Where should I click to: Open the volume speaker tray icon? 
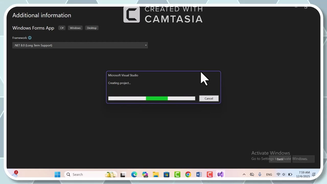tap(284, 175)
